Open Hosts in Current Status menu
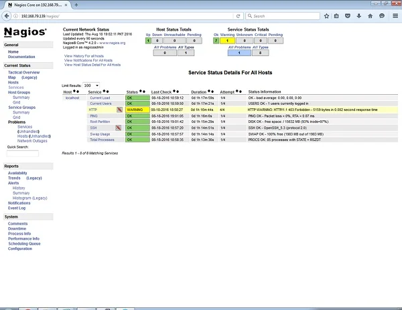402x310 pixels. point(13,82)
